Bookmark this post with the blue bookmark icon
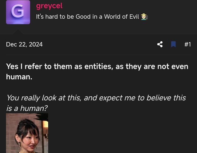 coord(173,44)
